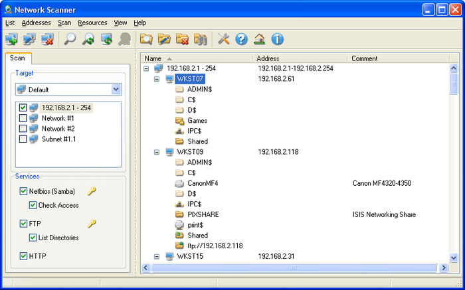Click the ftp://192.168.2.118 folder icon
The width and height of the screenshot is (465, 290).
[179, 246]
